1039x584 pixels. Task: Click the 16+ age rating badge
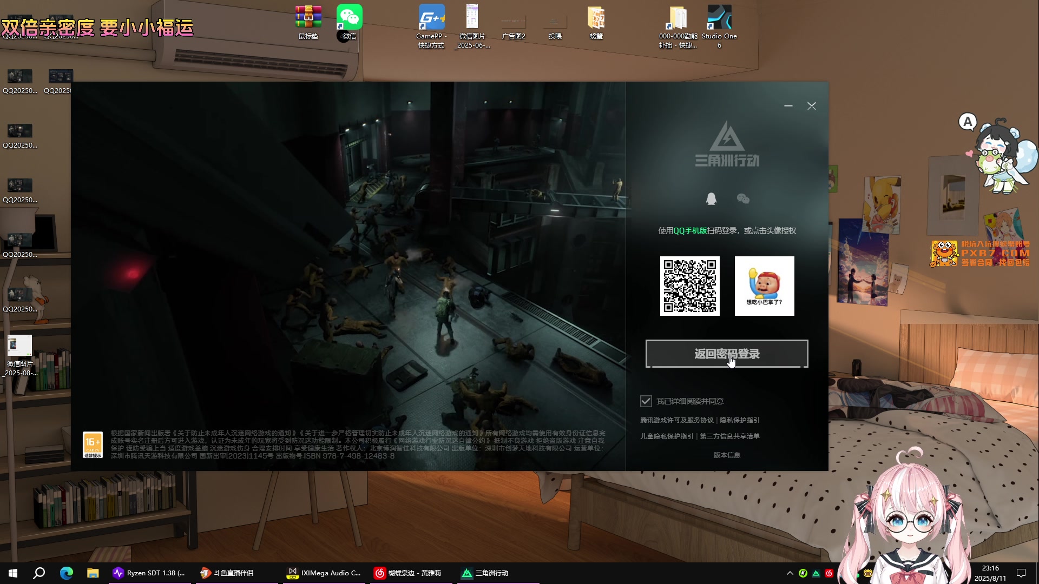[x=93, y=445]
